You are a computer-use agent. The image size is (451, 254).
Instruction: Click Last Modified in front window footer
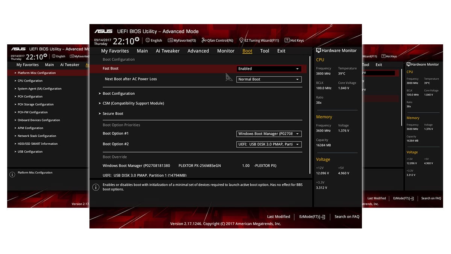(x=278, y=217)
